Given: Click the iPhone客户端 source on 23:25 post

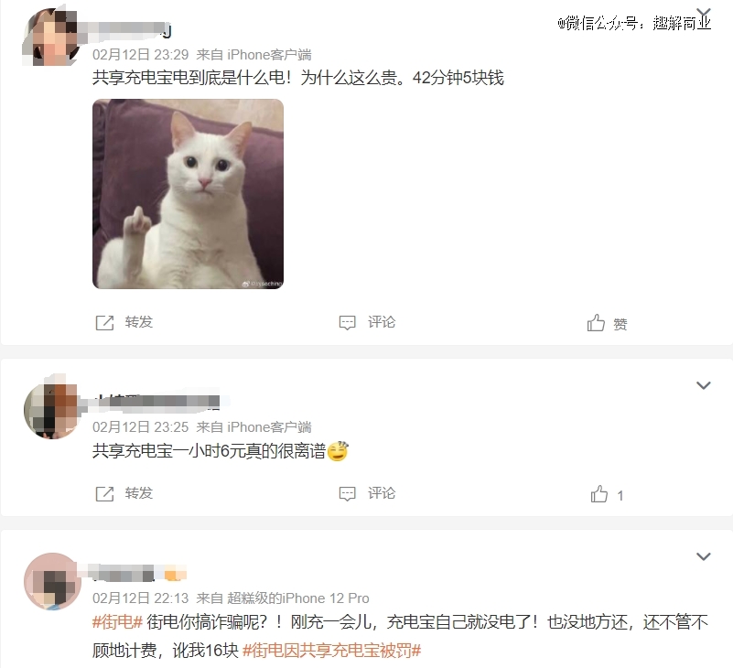Looking at the screenshot, I should [269, 427].
